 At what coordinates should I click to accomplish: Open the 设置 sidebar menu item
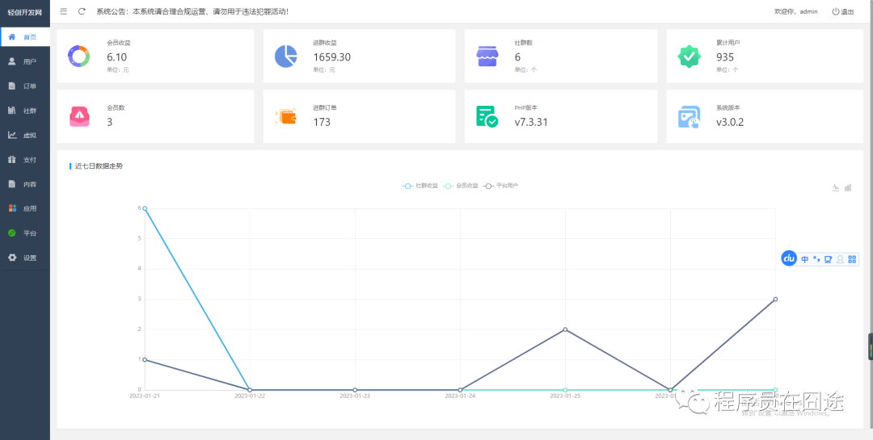tap(24, 258)
